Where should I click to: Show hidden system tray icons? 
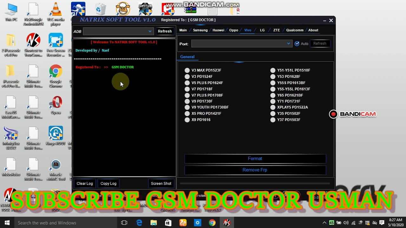coord(324,223)
